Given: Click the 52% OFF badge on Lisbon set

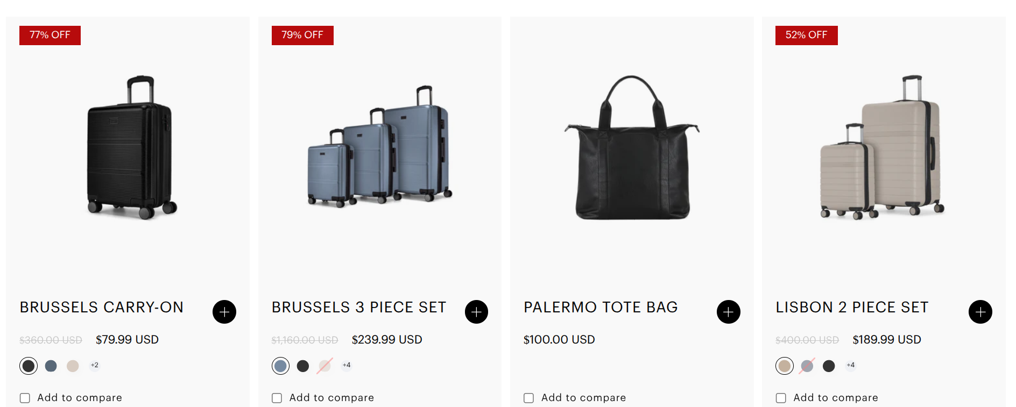Looking at the screenshot, I should tap(806, 35).
